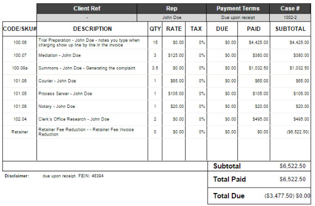The image size is (315, 206).
Task: Click the Retainer Fee Reduction description
Action: [86, 132]
